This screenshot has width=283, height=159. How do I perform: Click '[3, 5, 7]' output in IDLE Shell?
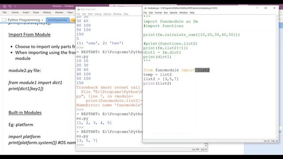point(87,140)
